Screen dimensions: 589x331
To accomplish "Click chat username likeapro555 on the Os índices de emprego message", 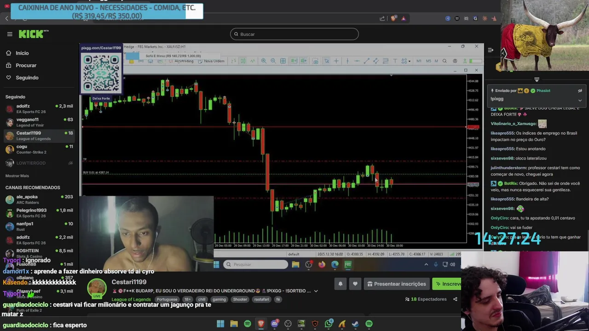I will click(502, 133).
